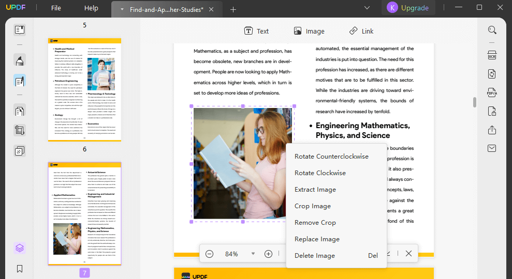512x279 pixels.
Task: Switch to the Find-and-Ap...her-Studies tab
Action: coord(167,10)
